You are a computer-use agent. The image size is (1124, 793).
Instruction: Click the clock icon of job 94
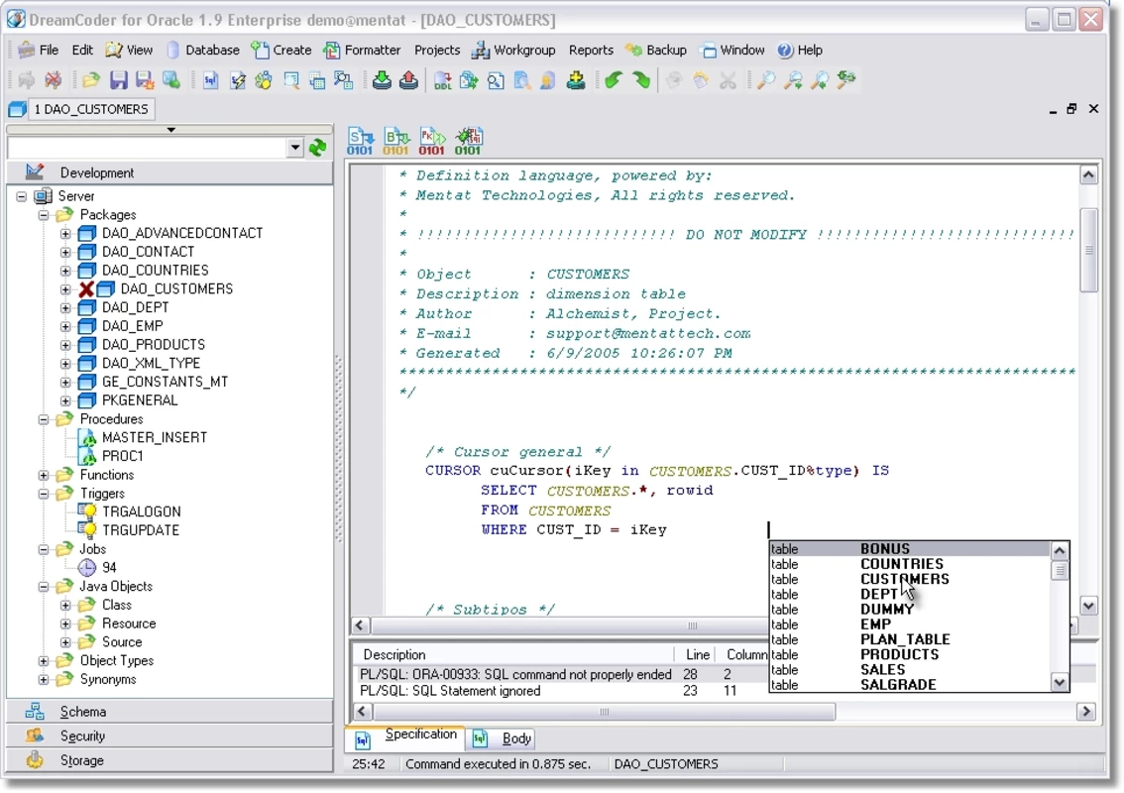click(87, 568)
